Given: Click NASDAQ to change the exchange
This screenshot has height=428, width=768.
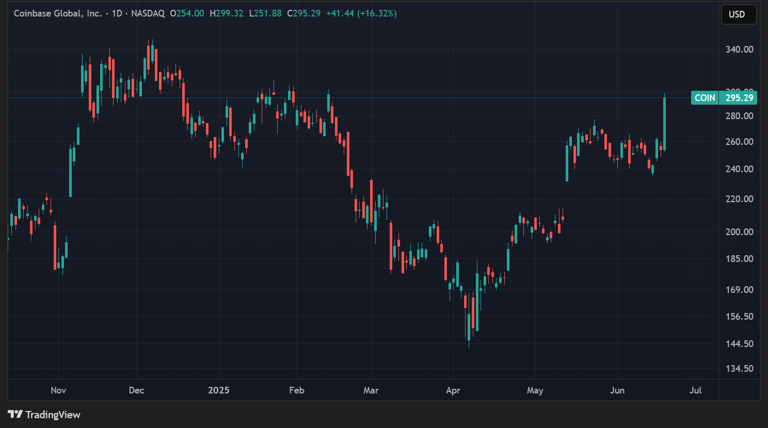Looking at the screenshot, I should click(x=148, y=14).
